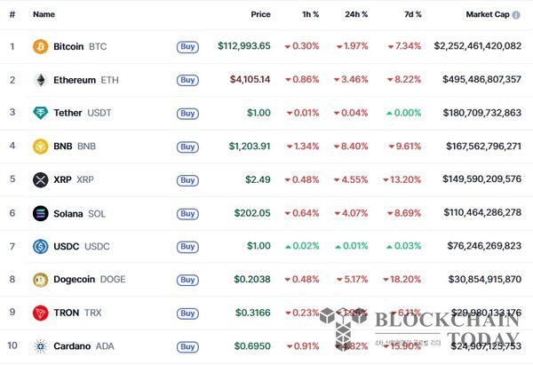Screen dimensions: 533x365
Task: Click the TRON logo icon
Action: tap(40, 313)
